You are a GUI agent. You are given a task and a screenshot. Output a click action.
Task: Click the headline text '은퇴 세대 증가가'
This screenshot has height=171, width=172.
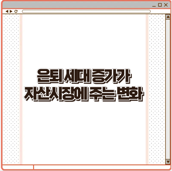(84, 76)
